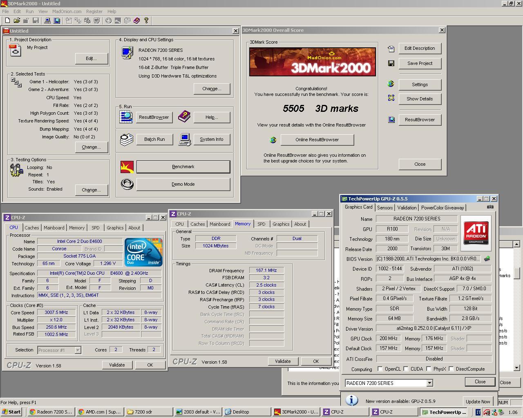Click the document icon beside Edit Description

pyautogui.click(x=391, y=49)
